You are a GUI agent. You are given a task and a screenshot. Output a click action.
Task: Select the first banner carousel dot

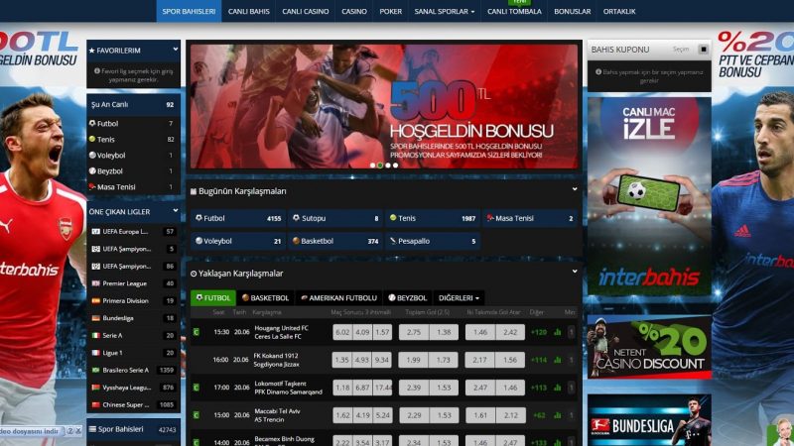pos(373,166)
